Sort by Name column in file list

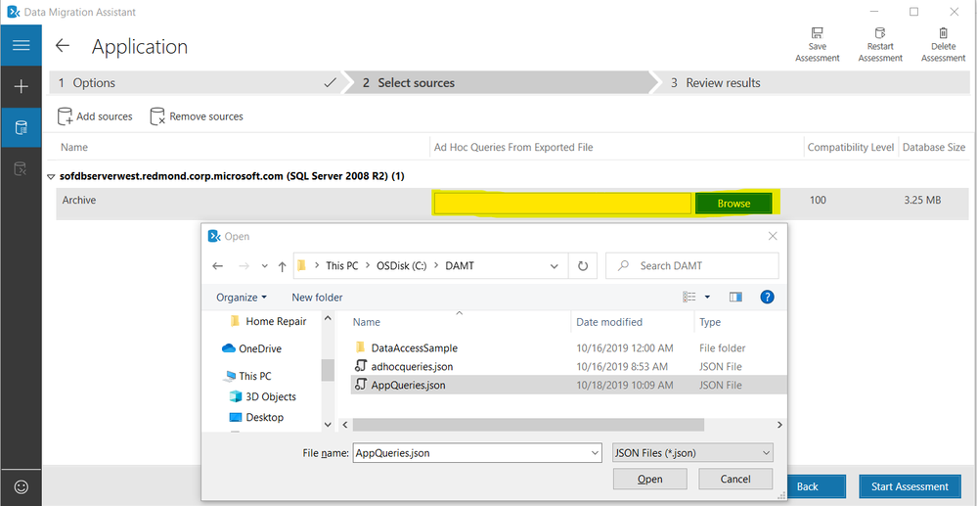tap(367, 322)
